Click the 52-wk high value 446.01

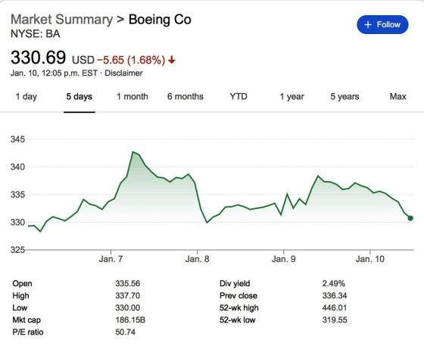click(335, 308)
